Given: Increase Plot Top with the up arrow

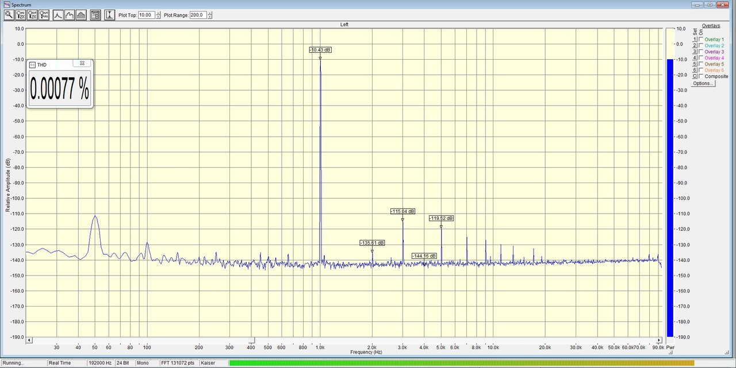Looking at the screenshot, I should [x=158, y=13].
